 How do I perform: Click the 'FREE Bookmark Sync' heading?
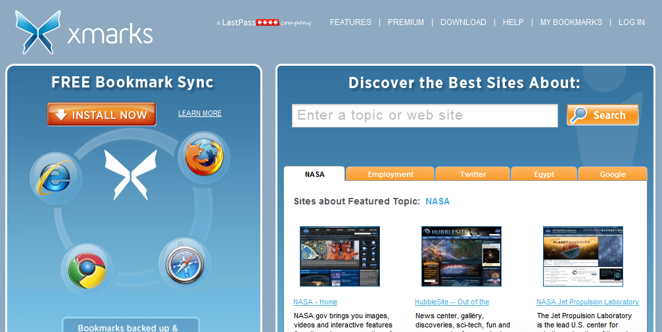[133, 82]
